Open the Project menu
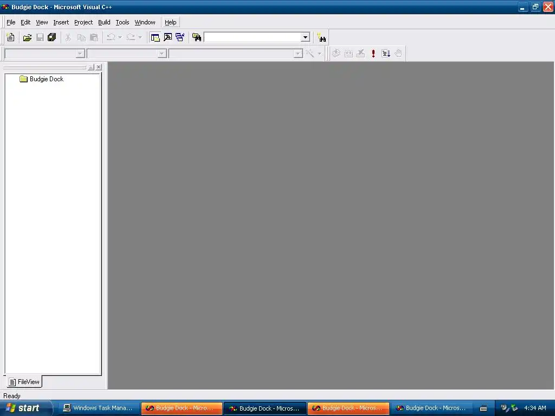The image size is (555, 416). click(x=83, y=22)
